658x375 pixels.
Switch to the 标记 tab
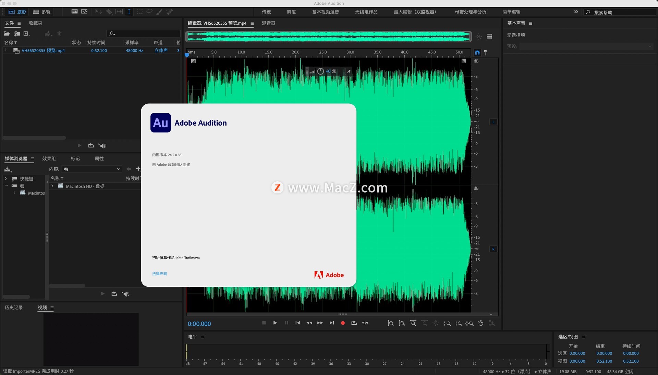click(75, 158)
